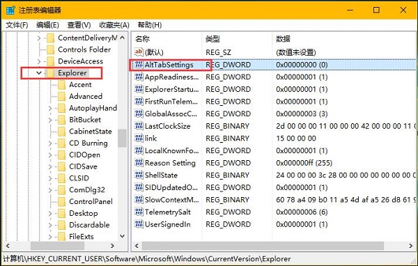Click the LastClockSize binary value icon
The height and width of the screenshot is (266, 418).
139,126
